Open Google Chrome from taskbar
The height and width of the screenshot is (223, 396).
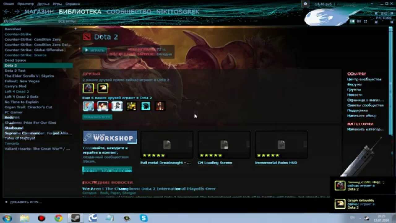pyautogui.click(x=58, y=218)
